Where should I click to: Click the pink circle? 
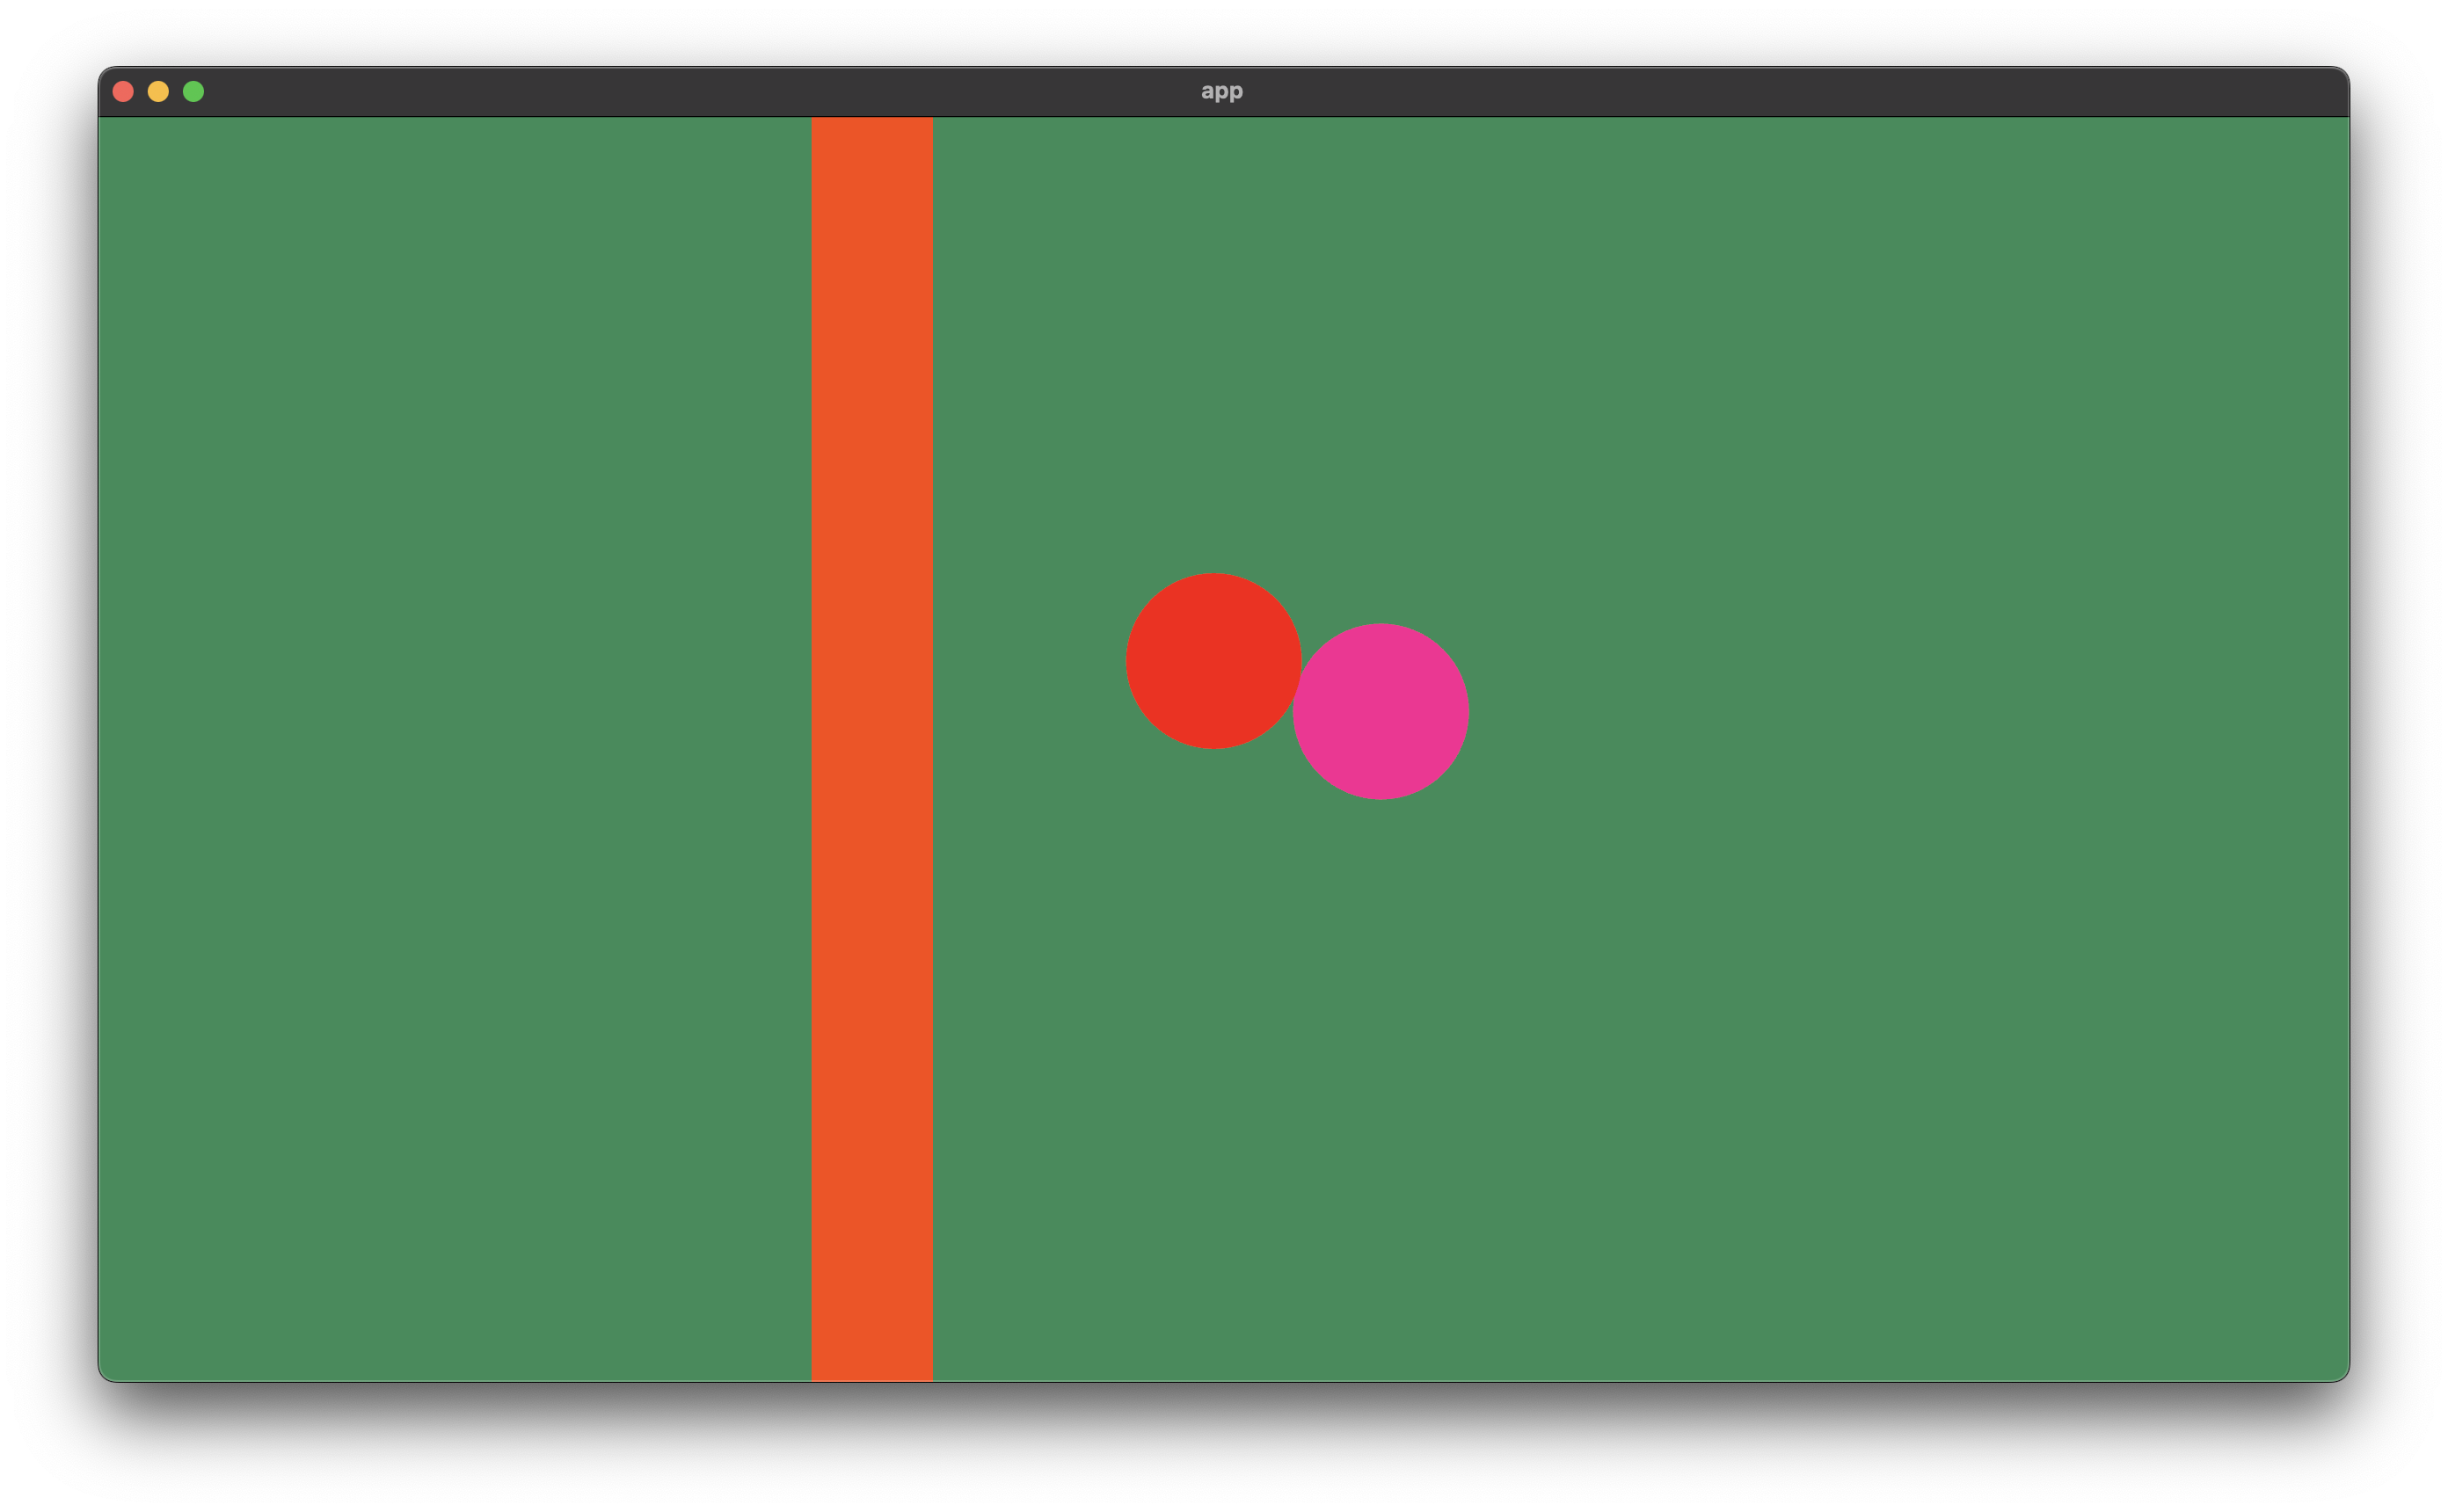coord(1381,711)
